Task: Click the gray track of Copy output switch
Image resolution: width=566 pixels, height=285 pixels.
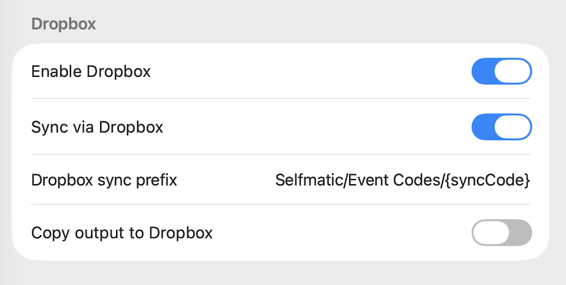Action: point(520,233)
